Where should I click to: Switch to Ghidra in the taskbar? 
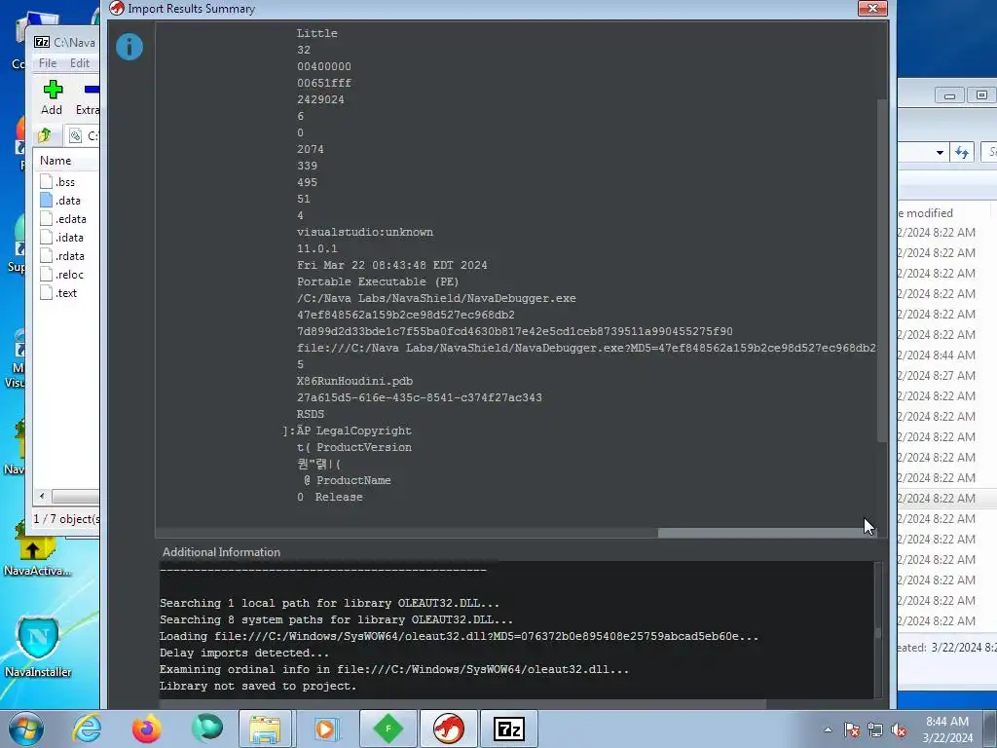coord(448,729)
